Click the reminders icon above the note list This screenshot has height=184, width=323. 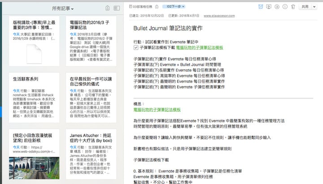click(x=107, y=8)
